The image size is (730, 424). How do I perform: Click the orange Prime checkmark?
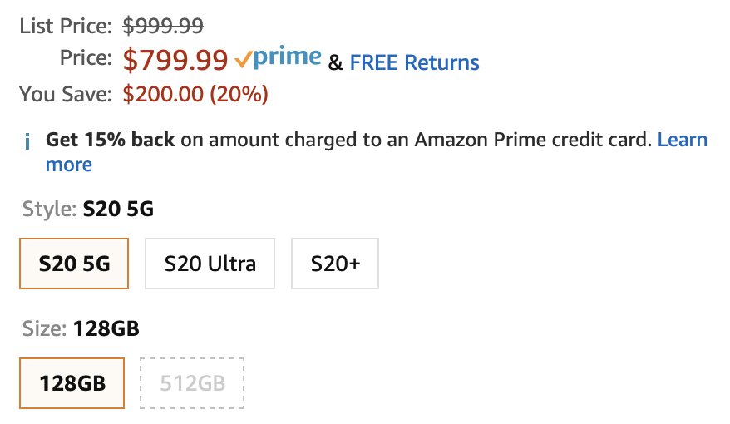[x=243, y=59]
